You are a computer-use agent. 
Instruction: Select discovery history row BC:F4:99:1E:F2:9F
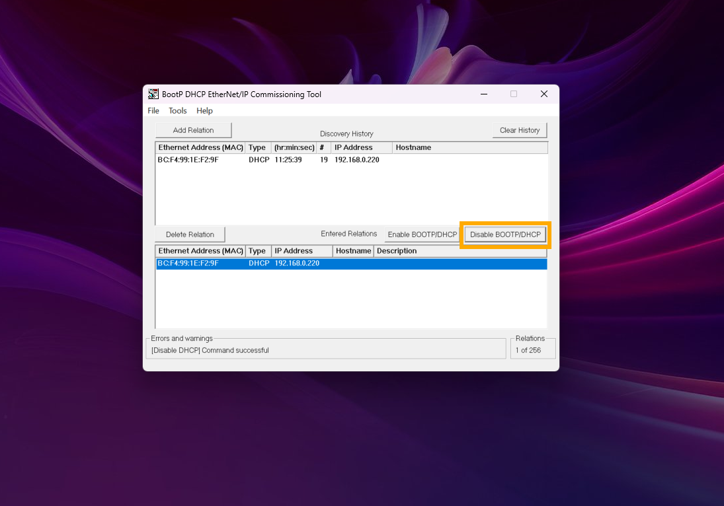[188, 160]
